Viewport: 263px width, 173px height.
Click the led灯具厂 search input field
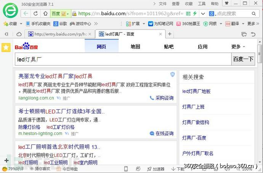pyautogui.click(x=122, y=59)
